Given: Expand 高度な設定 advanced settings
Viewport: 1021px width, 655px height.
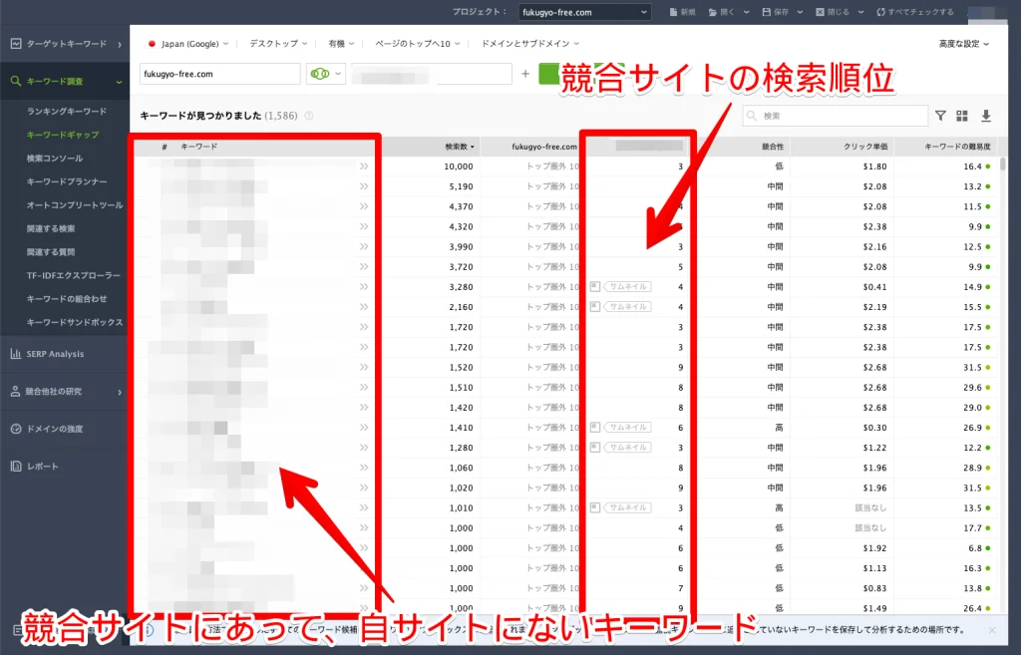Looking at the screenshot, I should (x=964, y=44).
